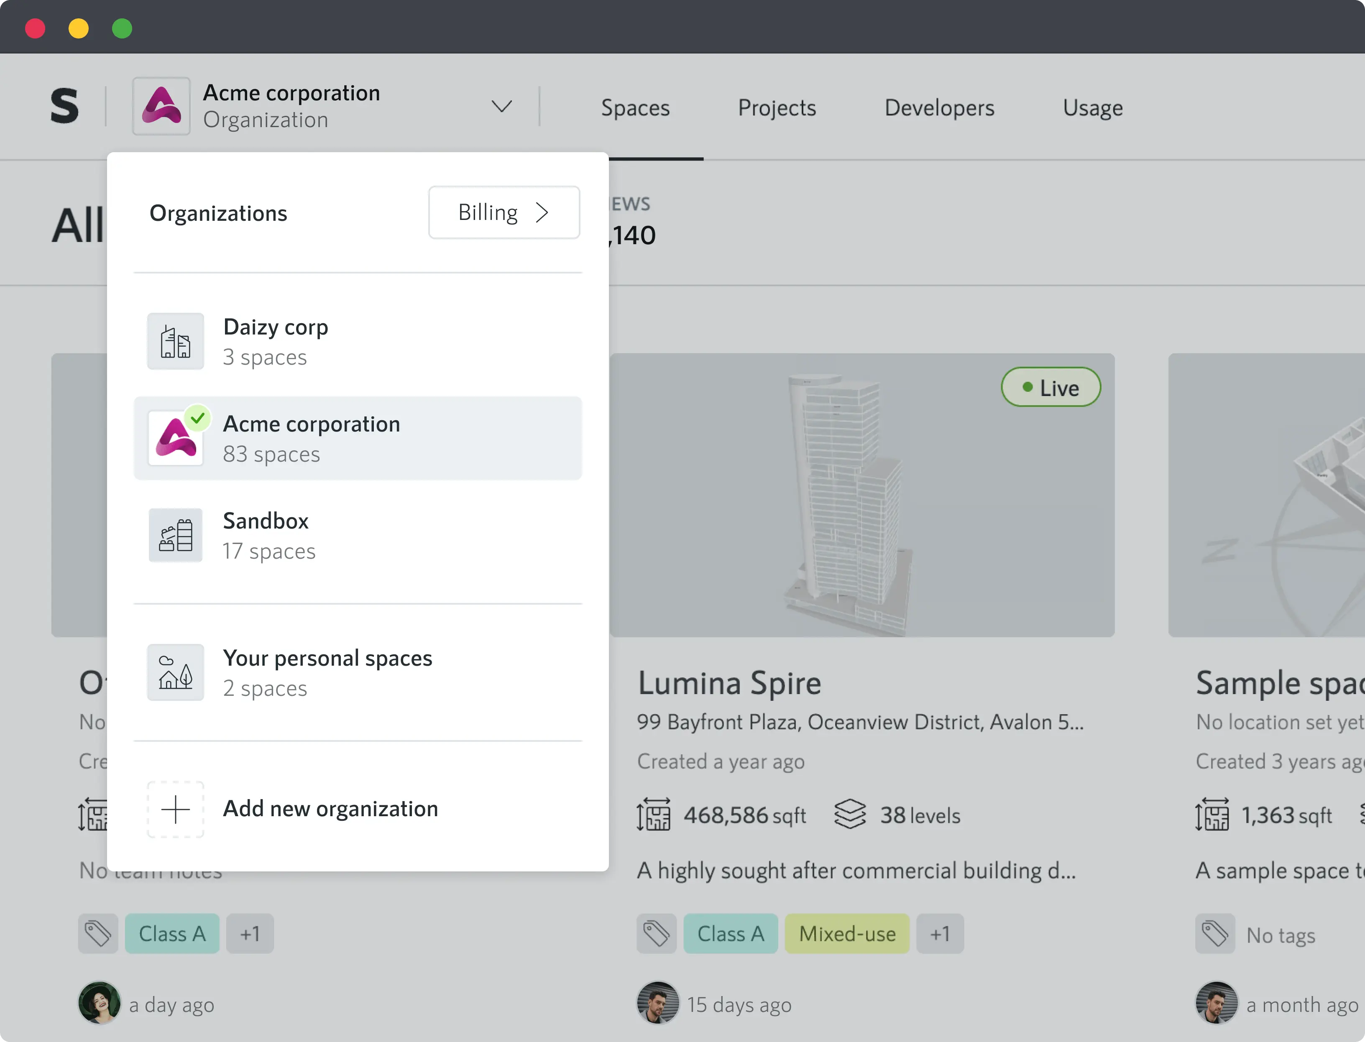Click the Sample space thumbnail
Screen dimensions: 1365x1042
click(x=1266, y=495)
